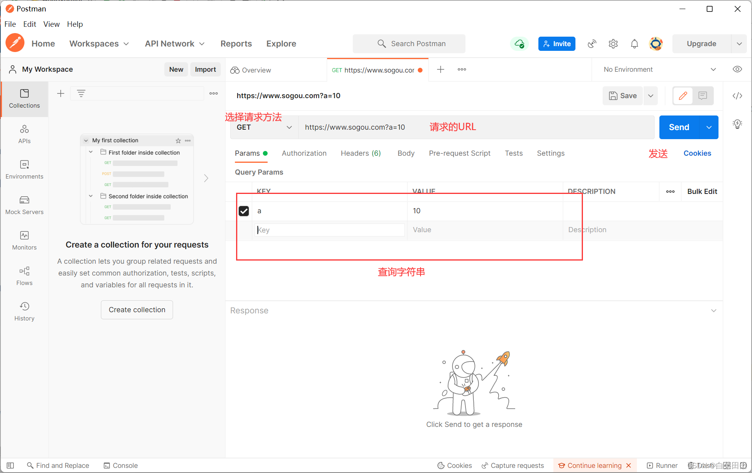Click Bulk Edit
This screenshot has height=473, width=752.
pyautogui.click(x=702, y=192)
